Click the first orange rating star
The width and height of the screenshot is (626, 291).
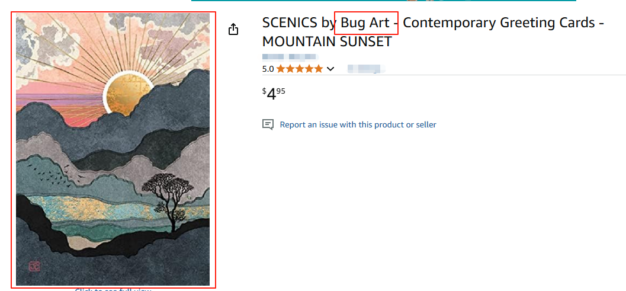tap(281, 69)
